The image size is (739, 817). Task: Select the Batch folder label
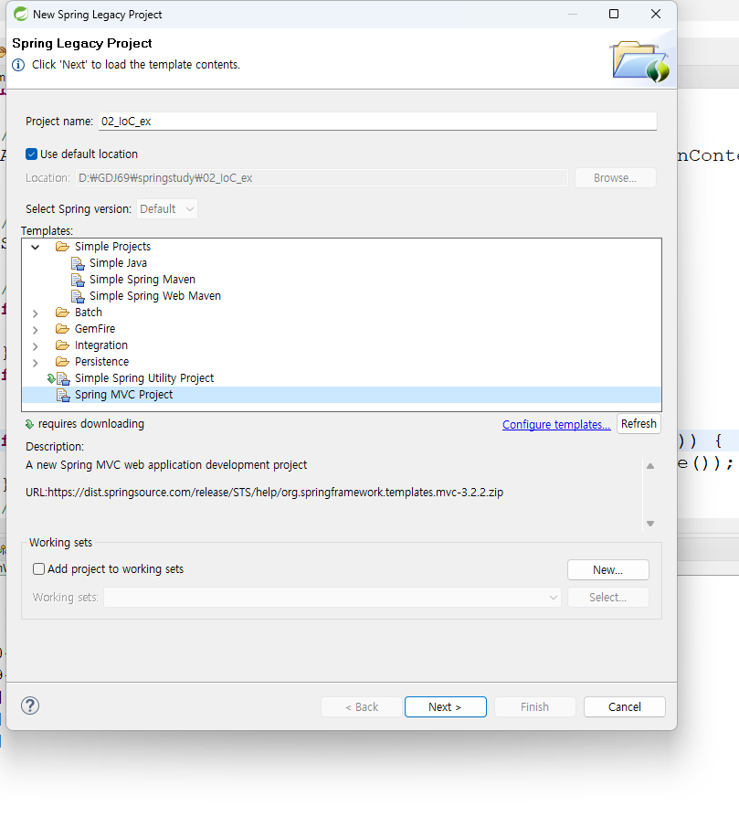click(89, 313)
